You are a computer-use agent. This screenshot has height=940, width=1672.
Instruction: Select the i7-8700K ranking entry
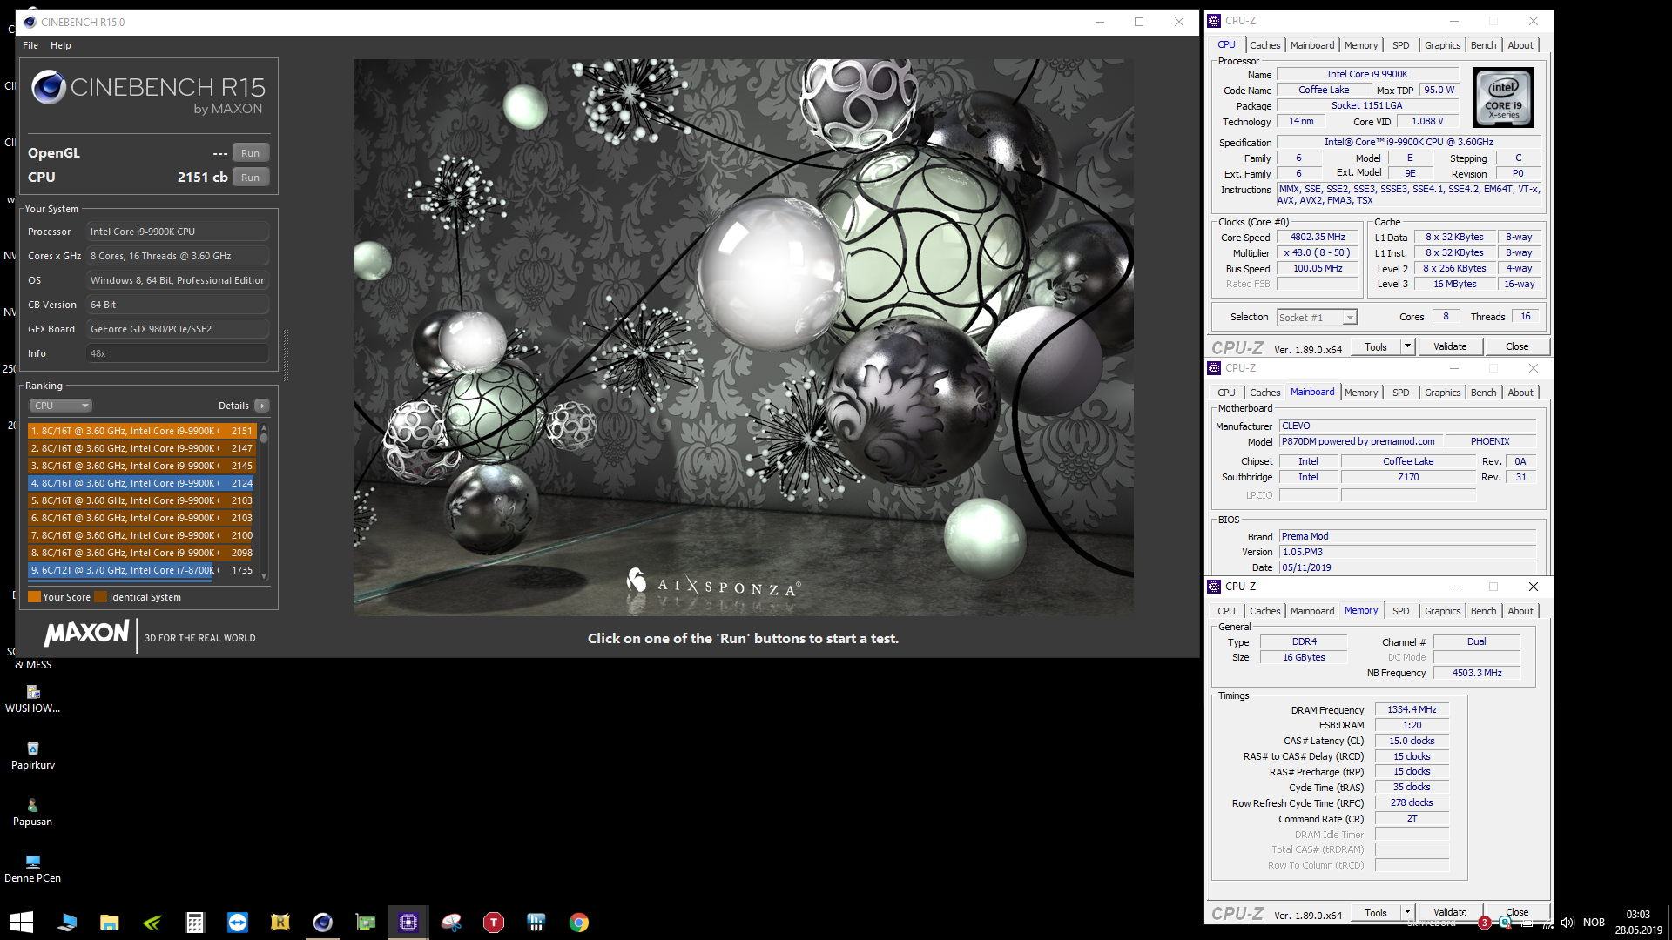[x=122, y=570]
